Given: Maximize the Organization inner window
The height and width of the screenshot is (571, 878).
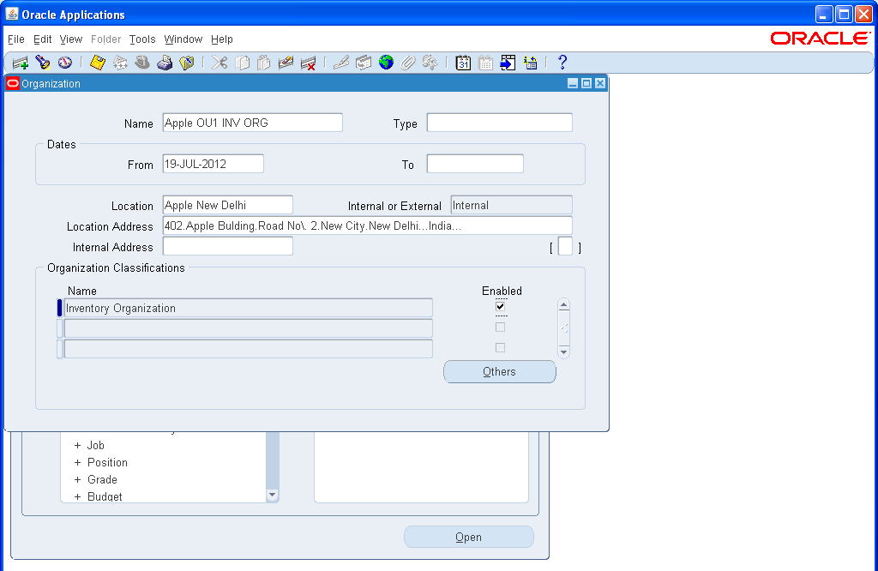Looking at the screenshot, I should [x=586, y=83].
